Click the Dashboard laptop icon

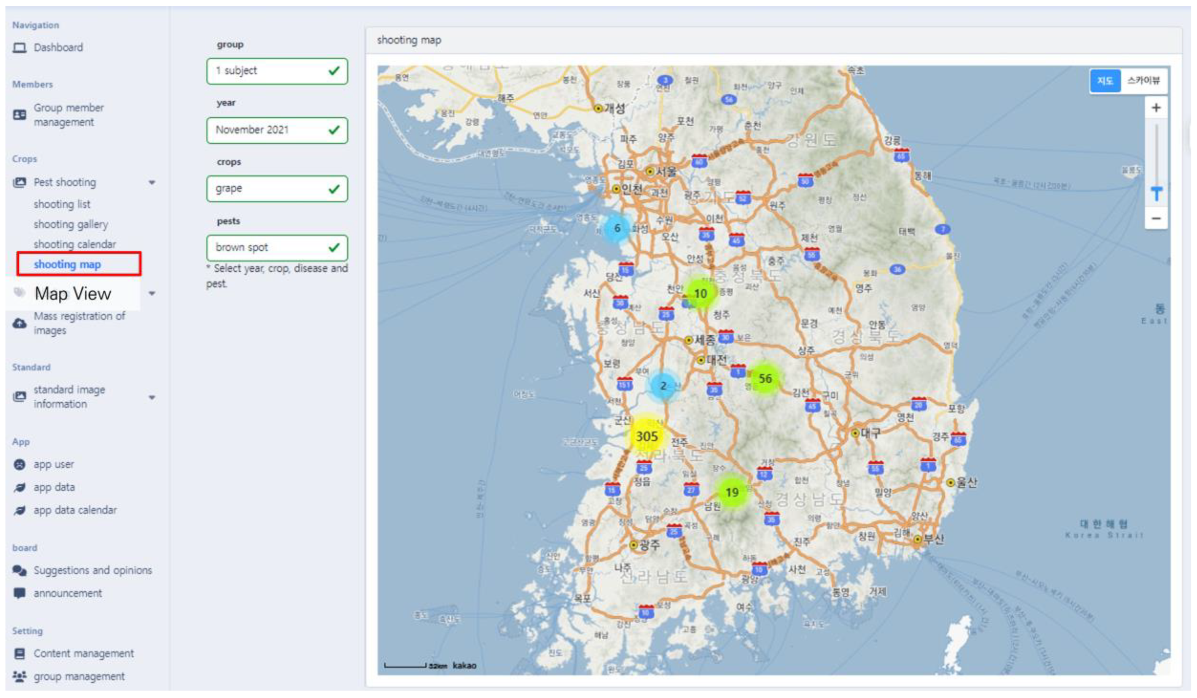(20, 47)
